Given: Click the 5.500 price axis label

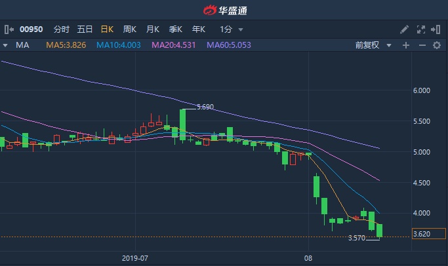Looking at the screenshot, I should (x=421, y=121).
